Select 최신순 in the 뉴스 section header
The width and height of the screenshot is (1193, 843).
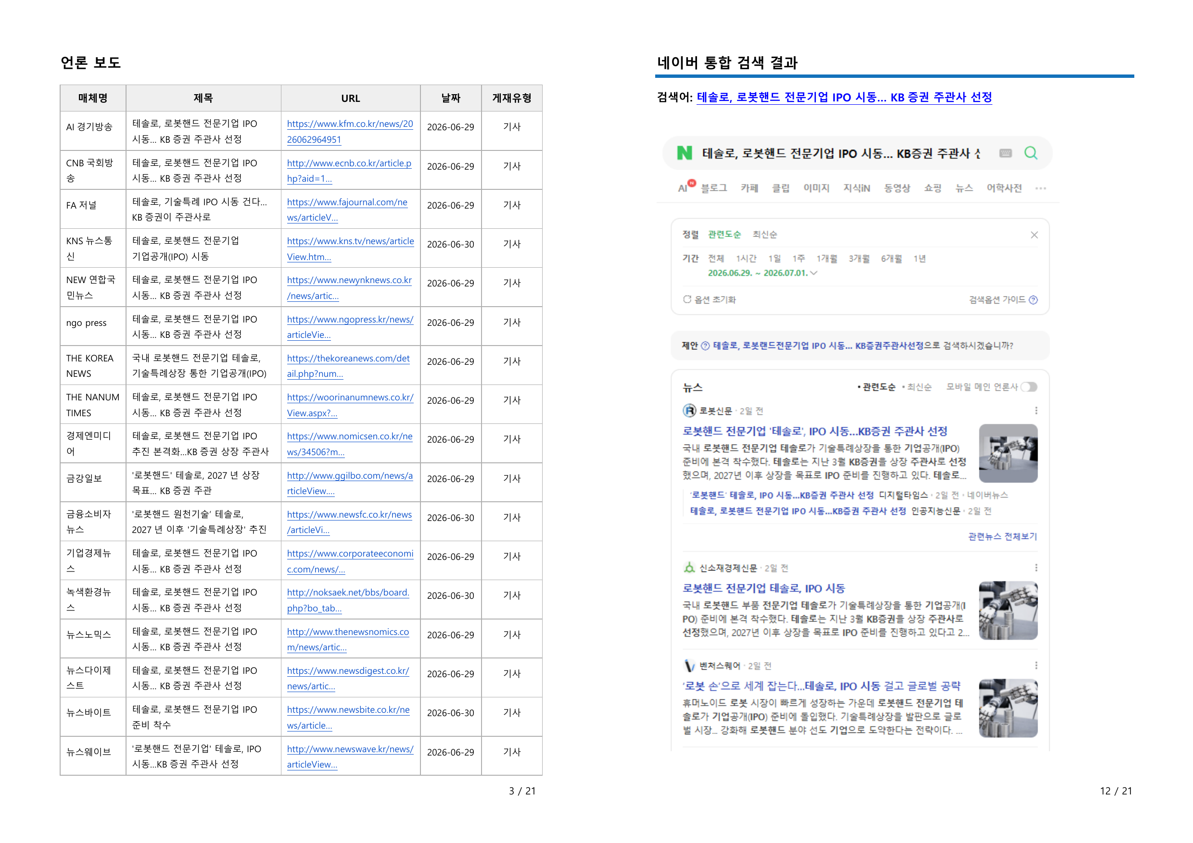[919, 387]
